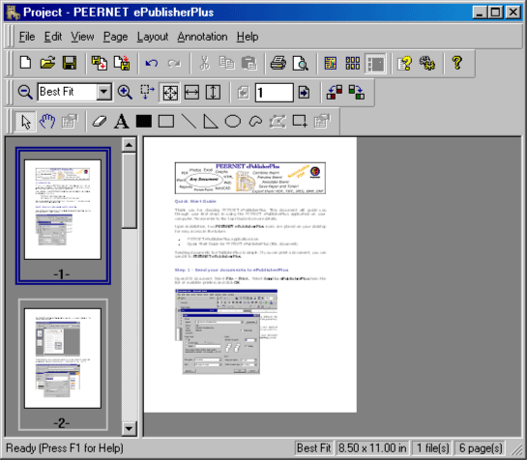
Task: Select the Eraser annotation tool
Action: click(100, 122)
